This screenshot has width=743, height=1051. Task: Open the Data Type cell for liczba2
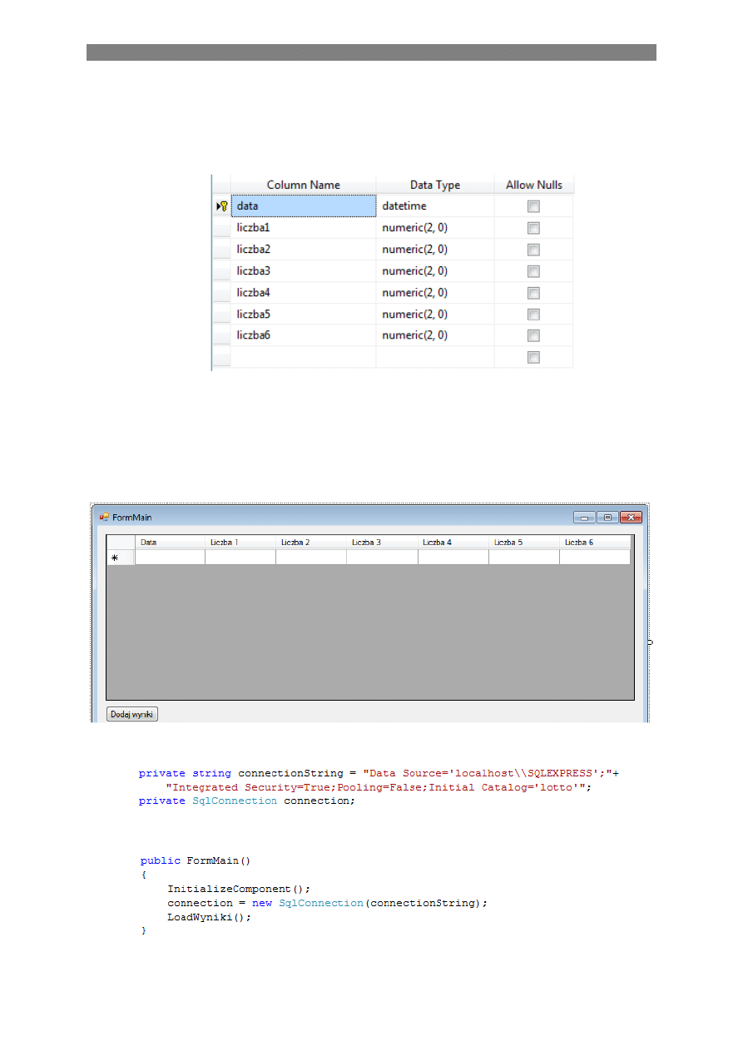coord(434,250)
